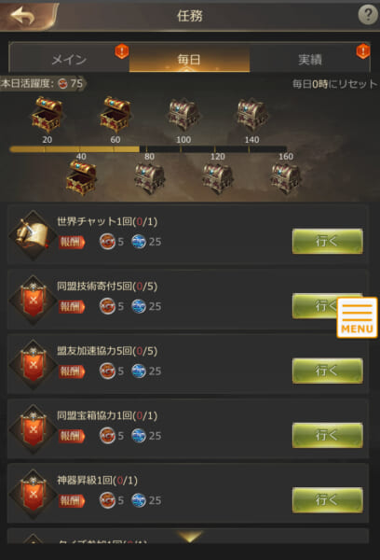Open the opened treasure chest at 20

47,114
